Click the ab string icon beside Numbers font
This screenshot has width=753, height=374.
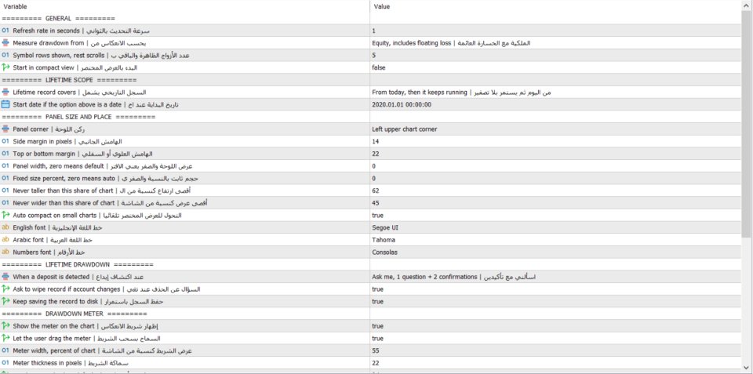point(5,252)
